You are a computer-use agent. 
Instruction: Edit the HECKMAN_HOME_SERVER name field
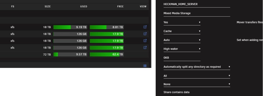[x=197, y=4]
